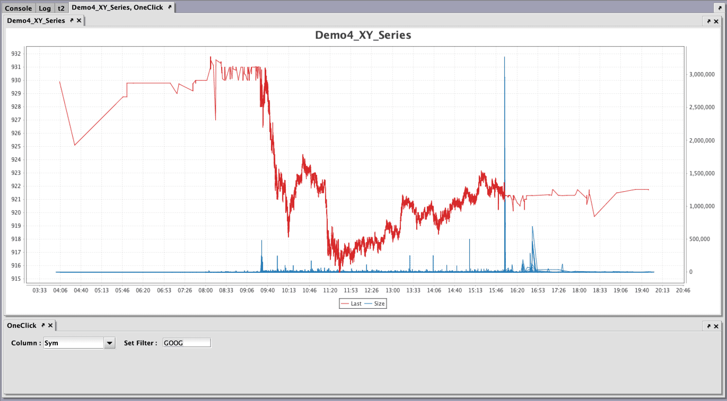Click the Demo4_XY_Series chart title
The height and width of the screenshot is (401, 727).
point(363,35)
